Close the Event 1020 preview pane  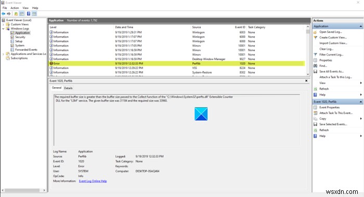pyautogui.click(x=306, y=81)
